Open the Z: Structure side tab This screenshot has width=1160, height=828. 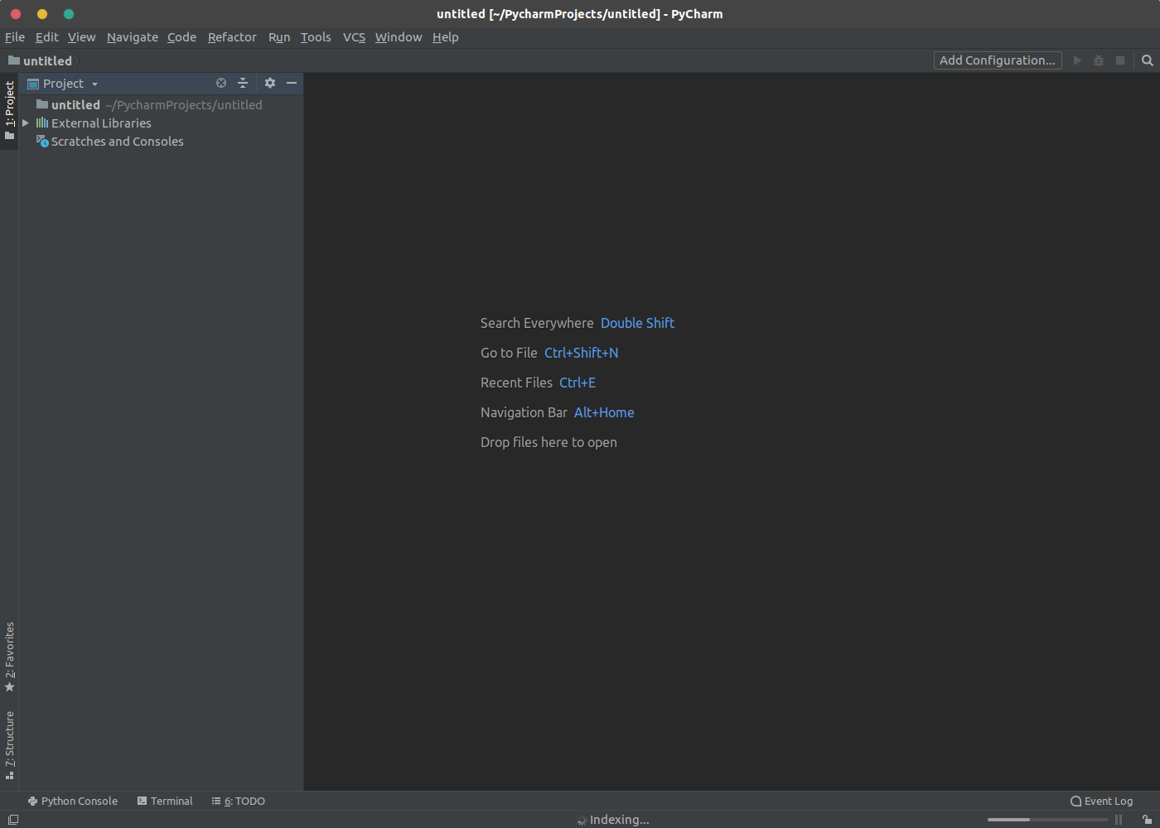(9, 745)
